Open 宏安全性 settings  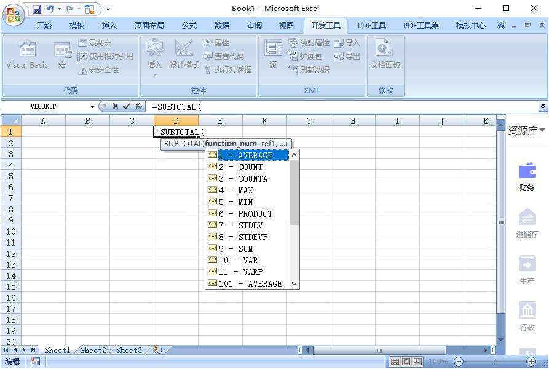click(x=99, y=70)
